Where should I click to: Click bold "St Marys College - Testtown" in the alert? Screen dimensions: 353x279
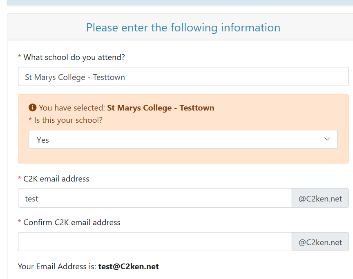click(x=161, y=108)
